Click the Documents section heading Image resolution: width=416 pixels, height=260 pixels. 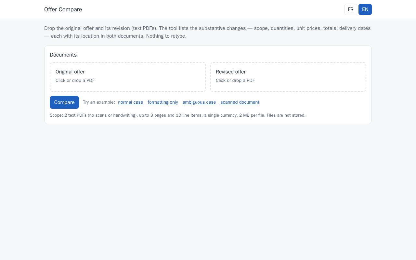(x=63, y=55)
